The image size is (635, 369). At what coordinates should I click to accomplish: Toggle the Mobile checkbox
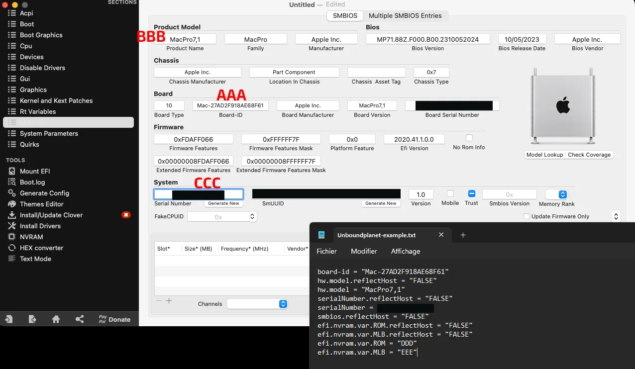pos(450,193)
